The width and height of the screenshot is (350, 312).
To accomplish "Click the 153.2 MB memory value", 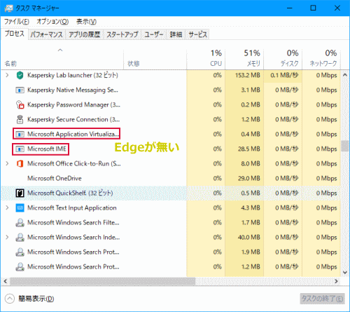I will coord(248,75).
